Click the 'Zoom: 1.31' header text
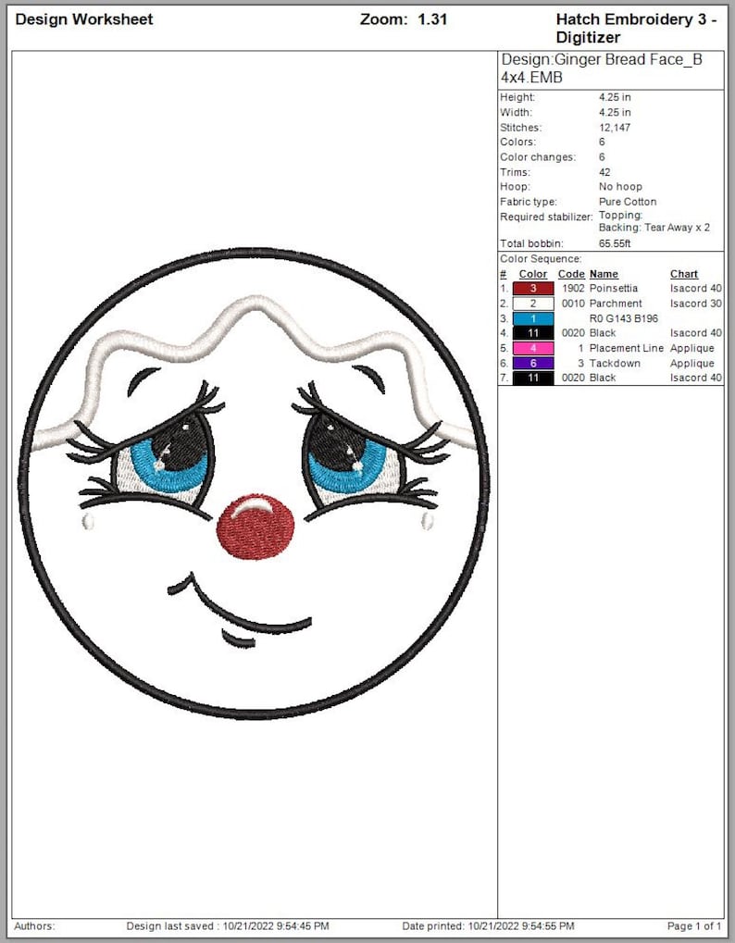The width and height of the screenshot is (735, 943). pyautogui.click(x=404, y=19)
